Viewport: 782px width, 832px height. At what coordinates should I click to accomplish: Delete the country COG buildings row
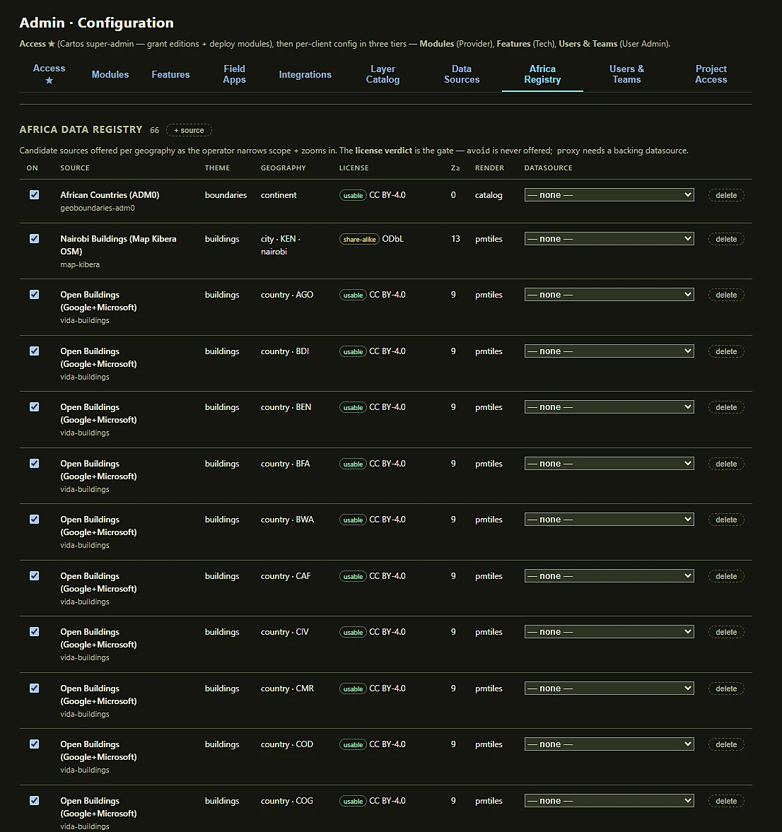725,801
